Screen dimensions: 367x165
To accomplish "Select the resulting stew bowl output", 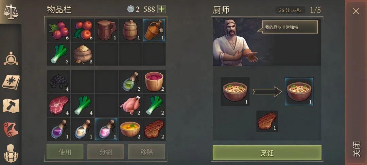I will pyautogui.click(x=299, y=92).
